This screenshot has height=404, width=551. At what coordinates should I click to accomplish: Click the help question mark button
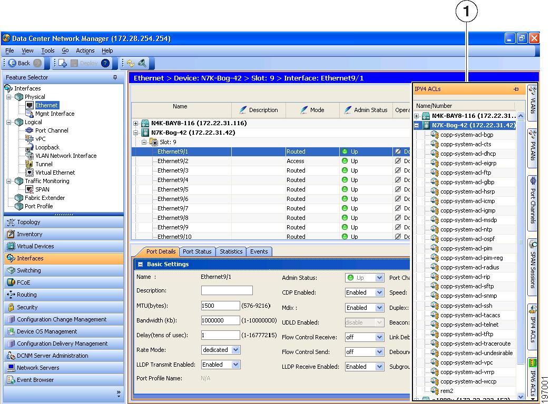click(105, 63)
